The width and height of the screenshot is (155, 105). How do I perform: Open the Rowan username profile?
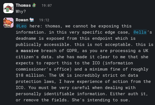pyautogui.click(x=22, y=20)
